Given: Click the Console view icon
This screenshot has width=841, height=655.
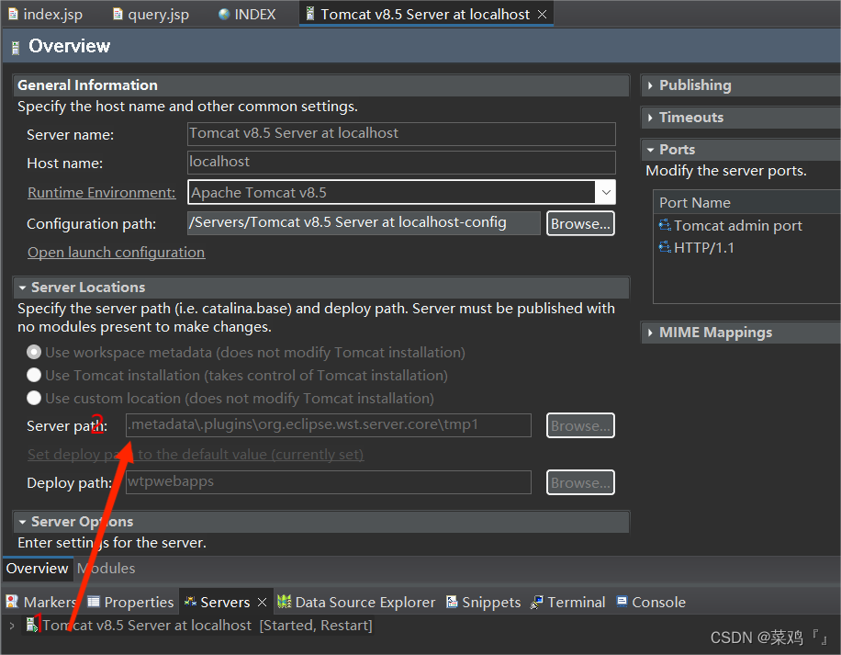Looking at the screenshot, I should [622, 601].
